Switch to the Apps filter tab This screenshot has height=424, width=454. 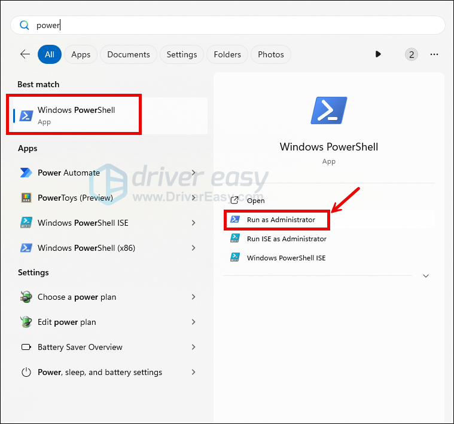pyautogui.click(x=81, y=54)
